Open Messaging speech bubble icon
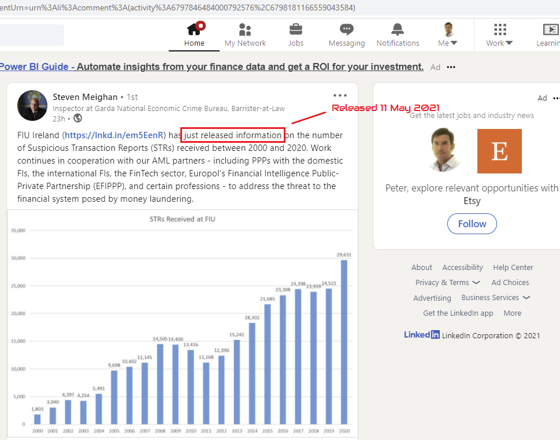This screenshot has width=560, height=440. point(346,29)
